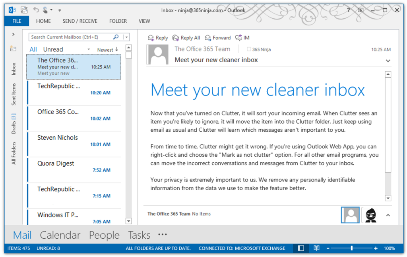Collapse the message header with its chevron
Image resolution: width=407 pixels, height=257 pixels.
[x=388, y=60]
